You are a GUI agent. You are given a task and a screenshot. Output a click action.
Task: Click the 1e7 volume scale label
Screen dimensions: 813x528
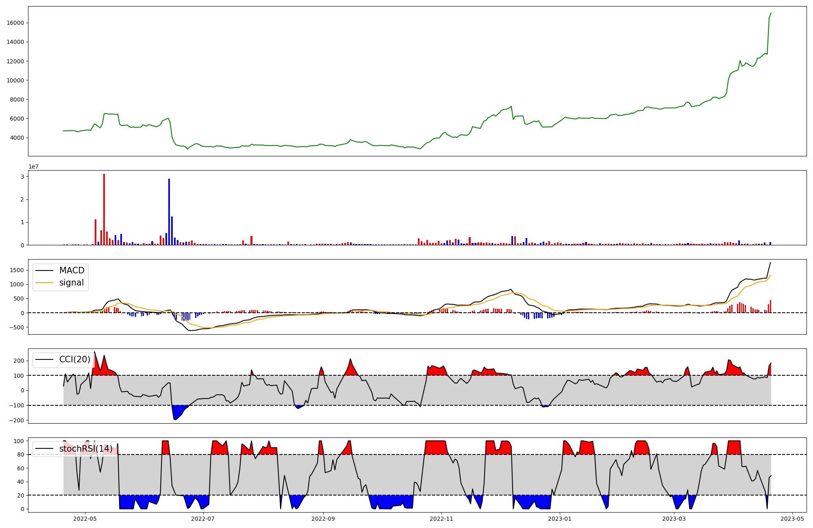(33, 167)
